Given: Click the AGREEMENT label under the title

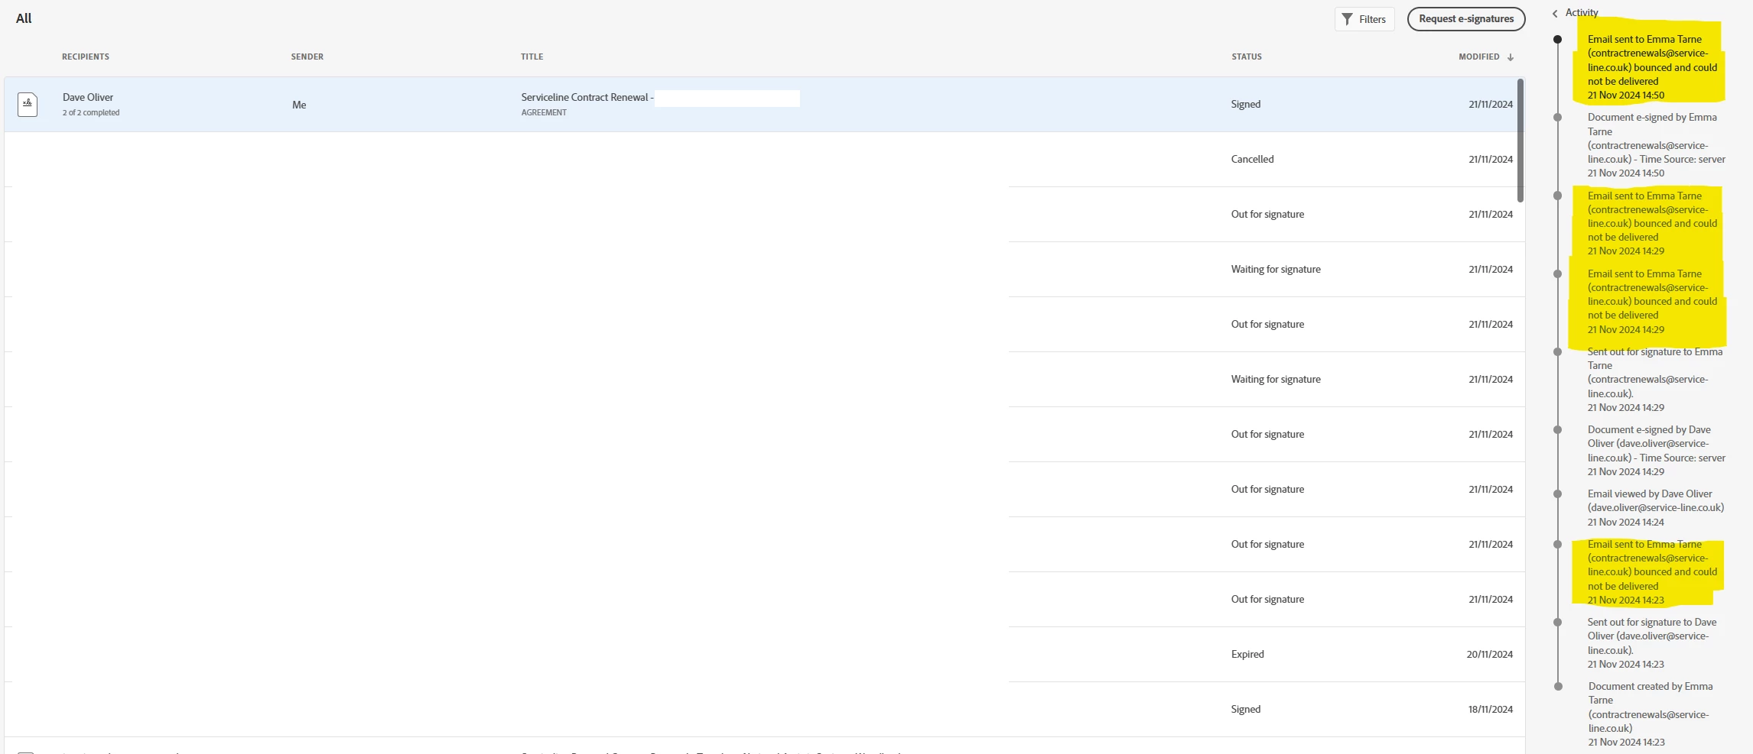Looking at the screenshot, I should pyautogui.click(x=544, y=112).
